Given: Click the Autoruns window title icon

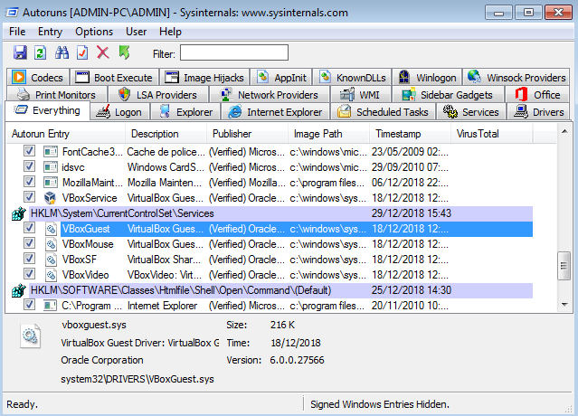Looking at the screenshot, I should click(x=12, y=13).
